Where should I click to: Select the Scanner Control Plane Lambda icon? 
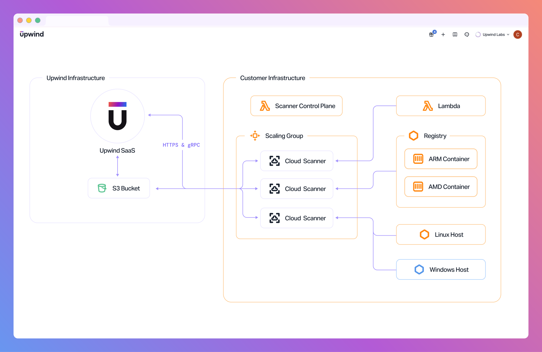(265, 106)
